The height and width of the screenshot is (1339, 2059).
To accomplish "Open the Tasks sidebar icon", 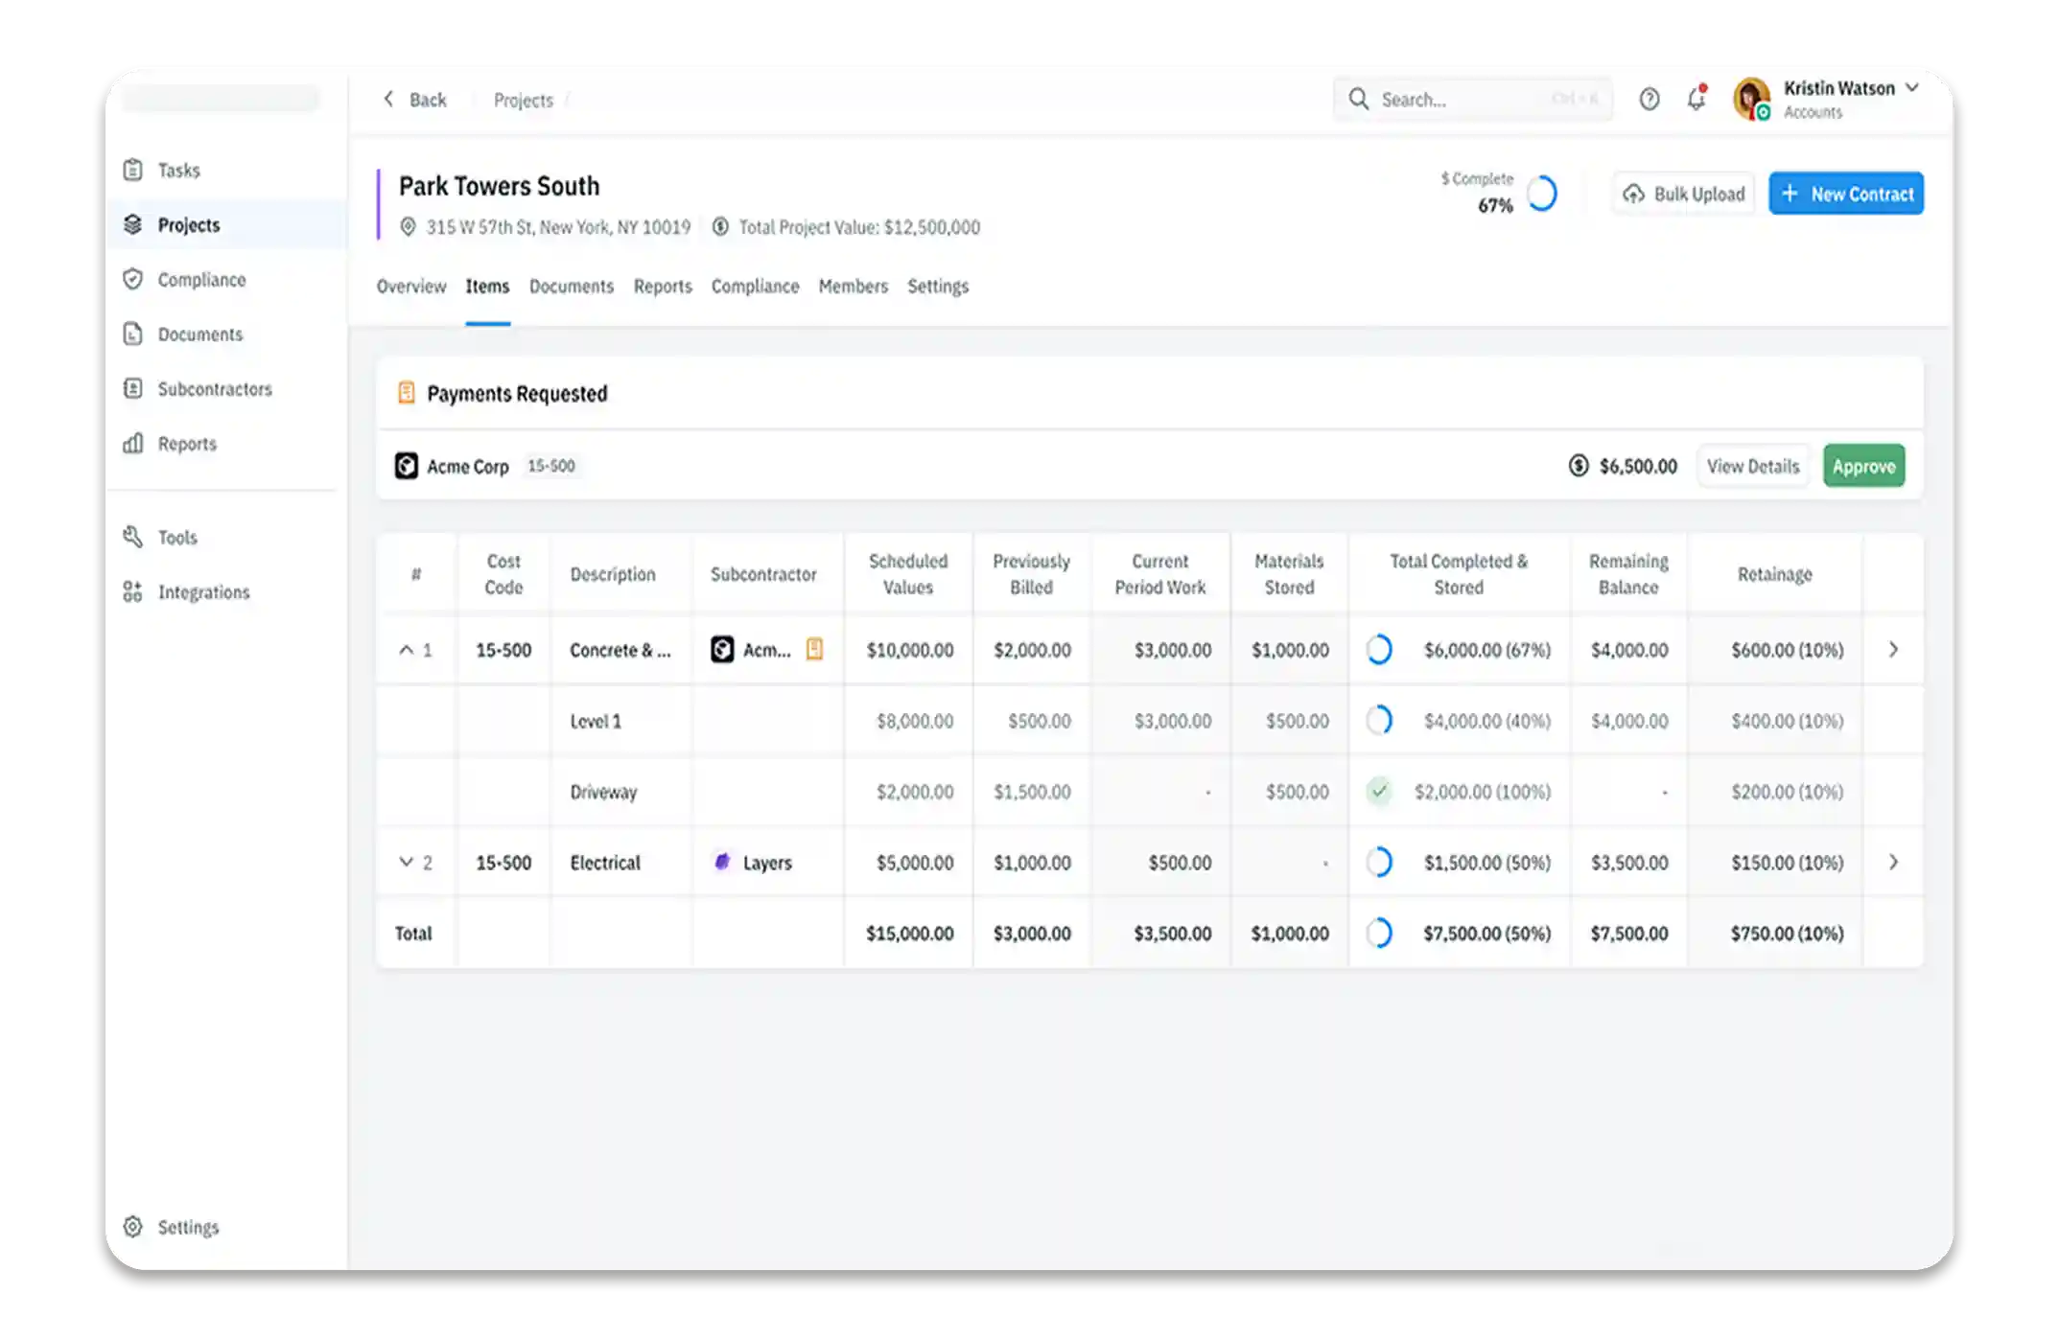I will pos(133,170).
